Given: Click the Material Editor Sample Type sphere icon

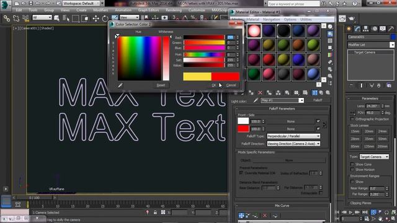Looking at the screenshot, I should [x=330, y=27].
